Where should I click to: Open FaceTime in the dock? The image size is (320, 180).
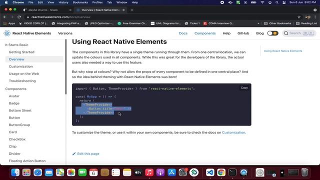click(x=82, y=172)
